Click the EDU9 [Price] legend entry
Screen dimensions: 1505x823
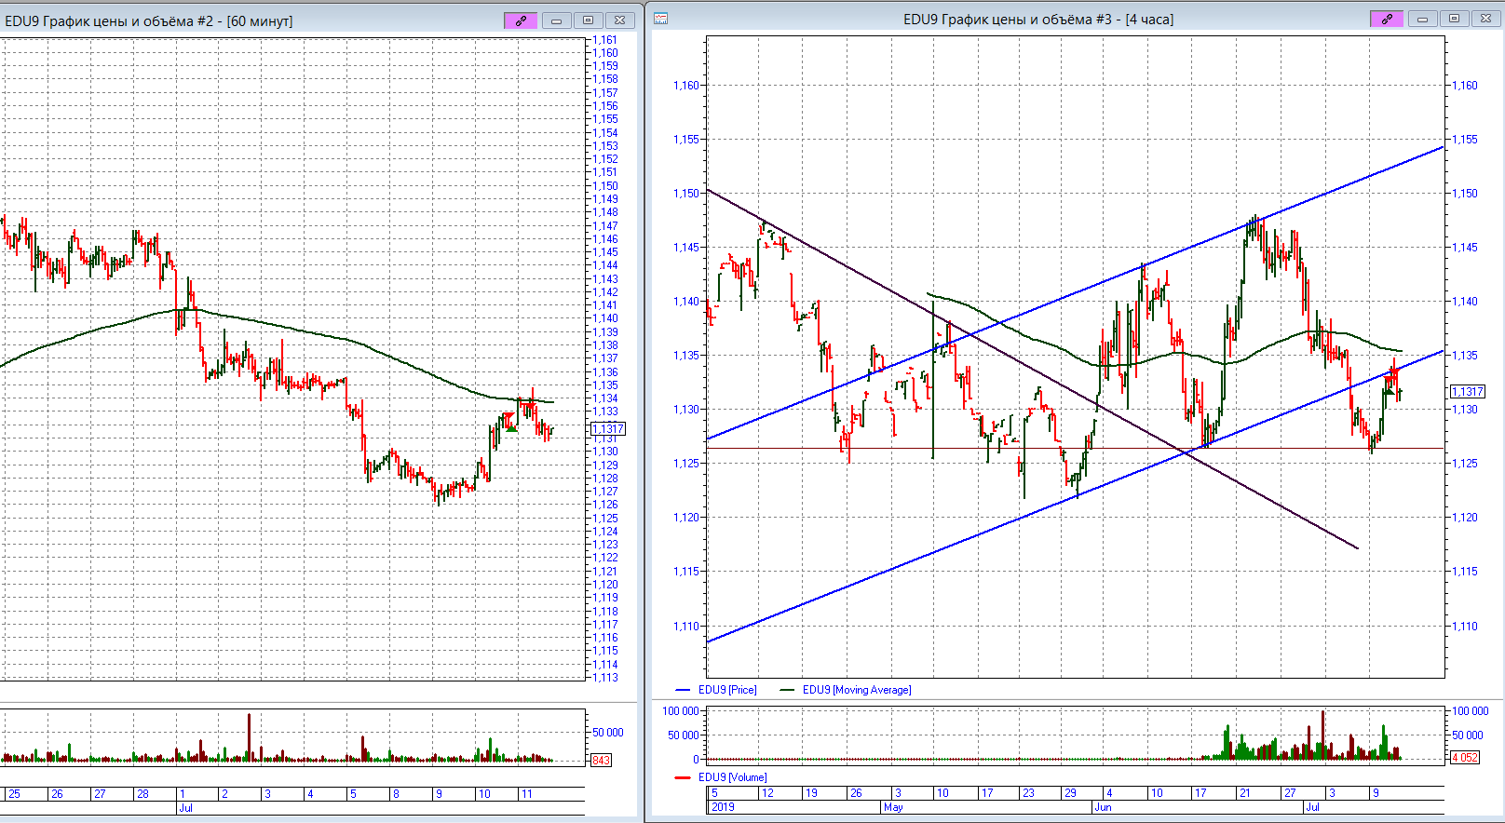(727, 690)
